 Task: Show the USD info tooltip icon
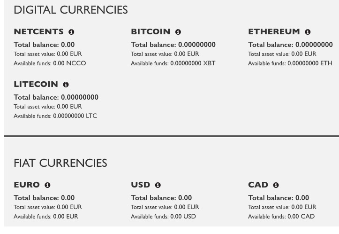[x=158, y=185]
